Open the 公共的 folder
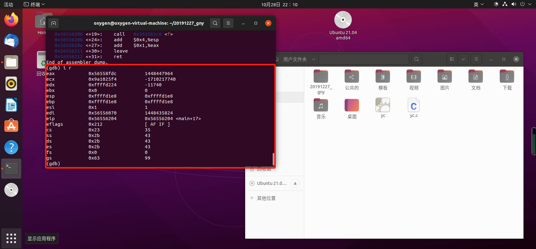The height and width of the screenshot is (249, 536). pos(352,80)
